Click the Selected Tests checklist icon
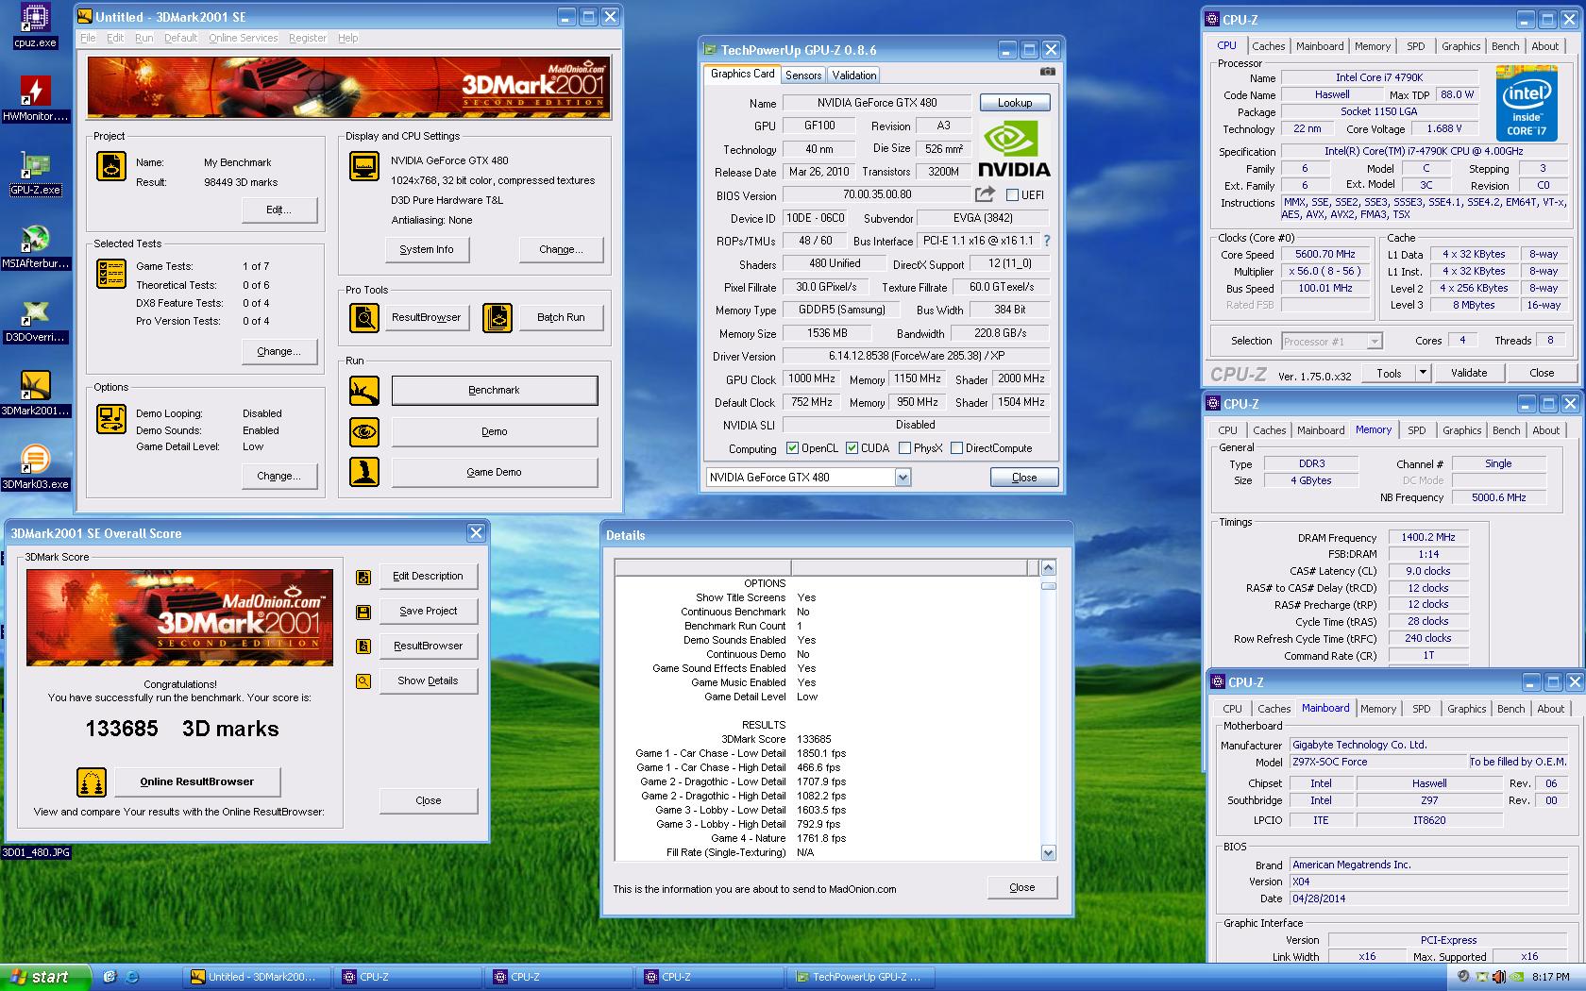 click(111, 274)
